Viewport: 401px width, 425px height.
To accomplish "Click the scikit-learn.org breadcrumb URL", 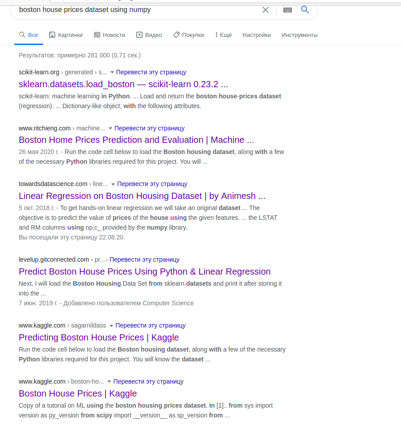I will (x=63, y=72).
